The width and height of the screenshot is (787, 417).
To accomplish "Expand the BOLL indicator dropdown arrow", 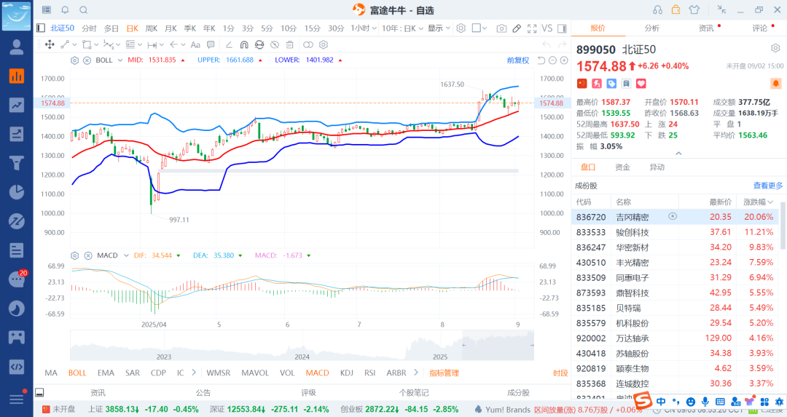I will tap(120, 60).
